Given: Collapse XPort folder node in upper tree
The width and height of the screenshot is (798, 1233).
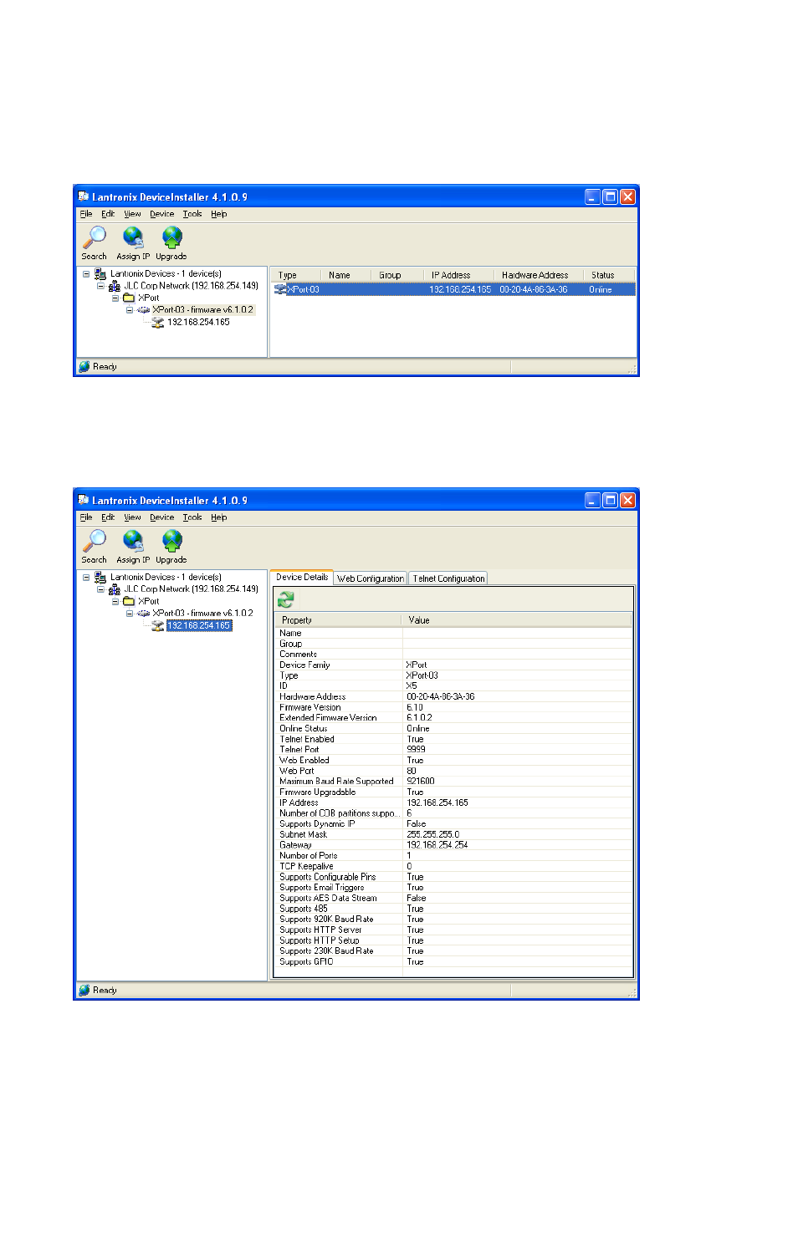Looking at the screenshot, I should click(115, 298).
